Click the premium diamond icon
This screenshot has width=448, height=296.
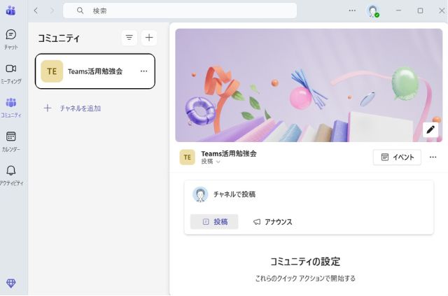[11, 283]
